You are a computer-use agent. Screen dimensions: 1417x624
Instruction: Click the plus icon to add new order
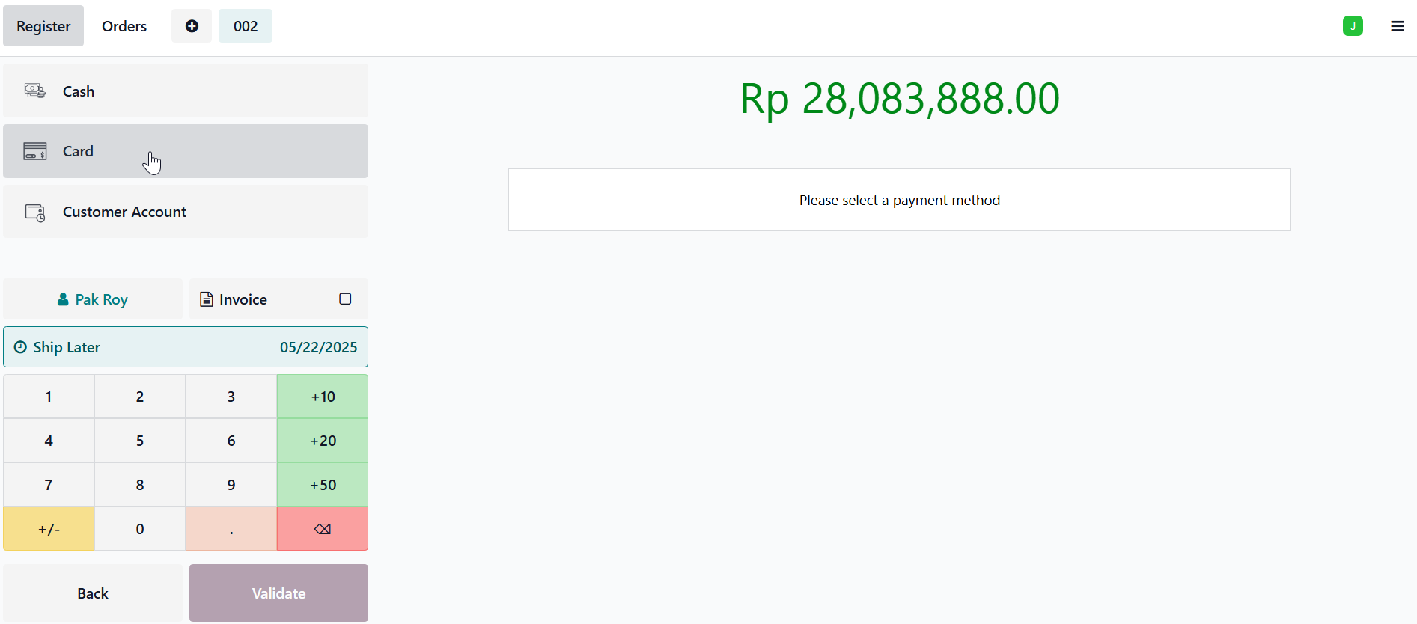[192, 26]
